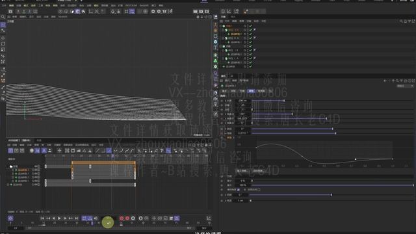Click the graph icon at far right of playback bar
Viewport: 416px width, 234px height.
tap(209, 218)
